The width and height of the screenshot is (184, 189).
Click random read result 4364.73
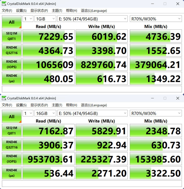tap(49, 50)
